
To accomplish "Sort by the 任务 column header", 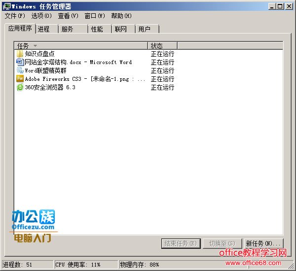I will click(81, 46).
